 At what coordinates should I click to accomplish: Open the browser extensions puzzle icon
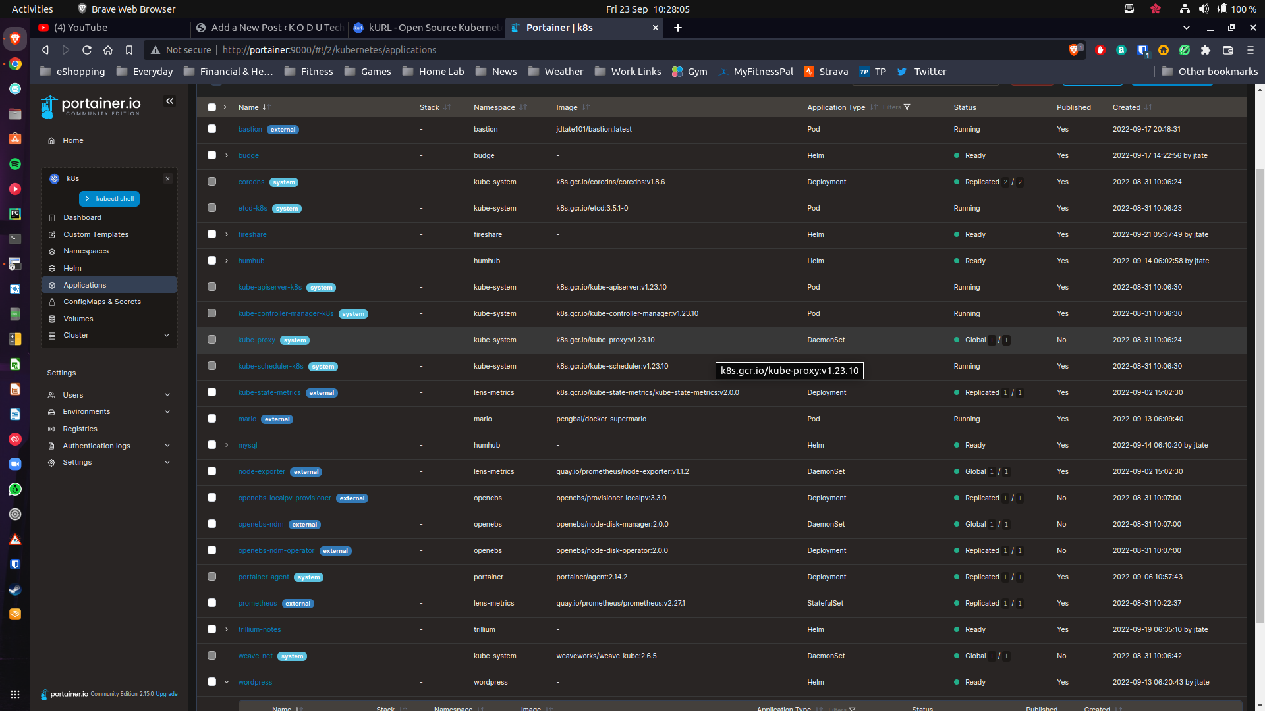coord(1206,50)
